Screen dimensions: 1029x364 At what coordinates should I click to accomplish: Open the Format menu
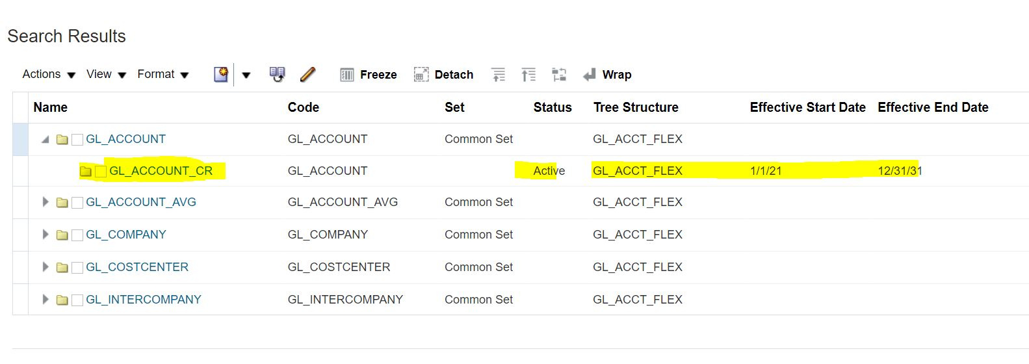pos(163,74)
